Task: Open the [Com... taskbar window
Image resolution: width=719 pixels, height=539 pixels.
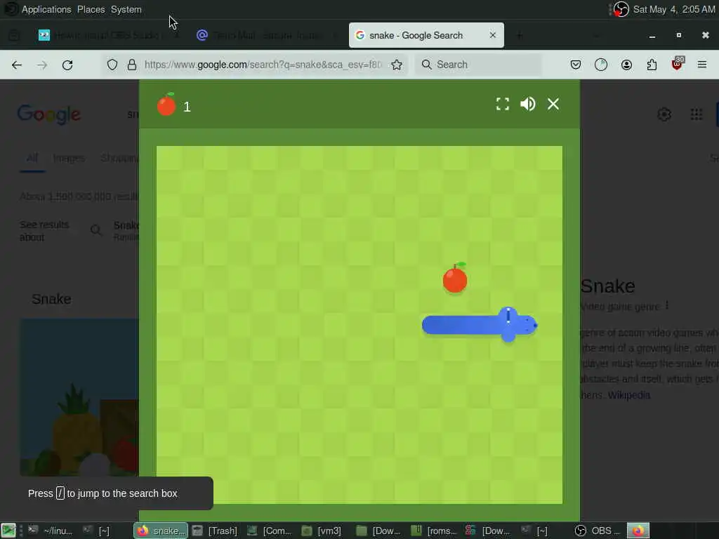Action: 269,531
